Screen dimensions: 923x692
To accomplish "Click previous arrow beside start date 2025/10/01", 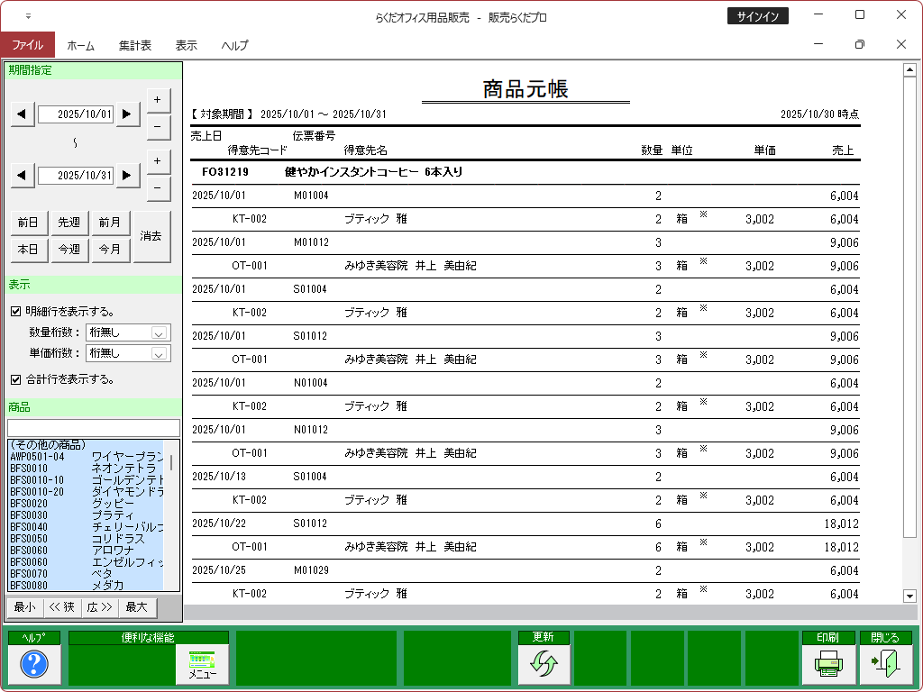I will click(x=22, y=114).
